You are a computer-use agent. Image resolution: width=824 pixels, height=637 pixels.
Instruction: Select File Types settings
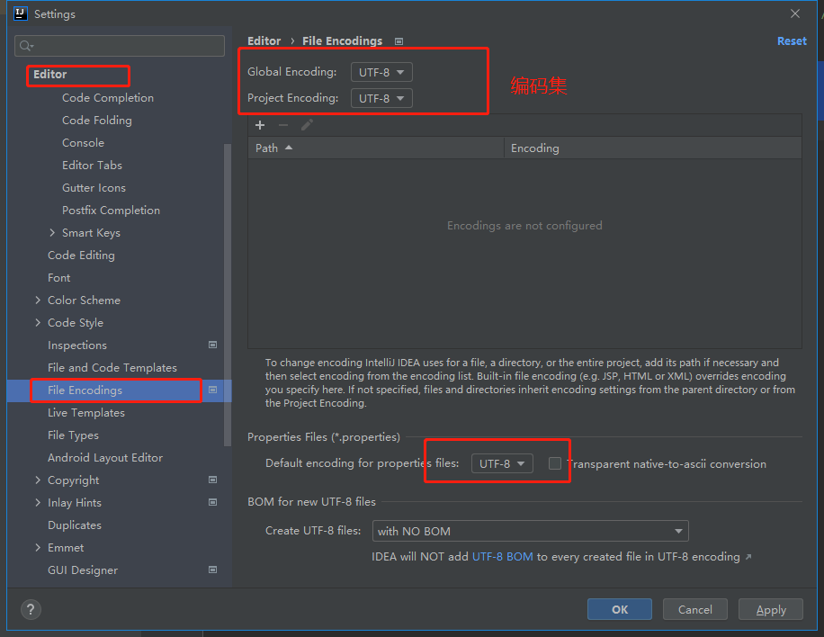pyautogui.click(x=73, y=435)
